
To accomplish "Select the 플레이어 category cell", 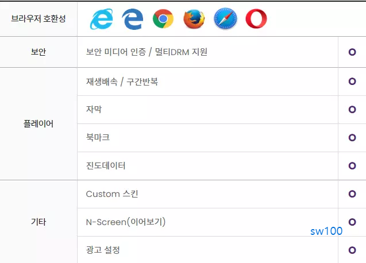I will pos(38,123).
